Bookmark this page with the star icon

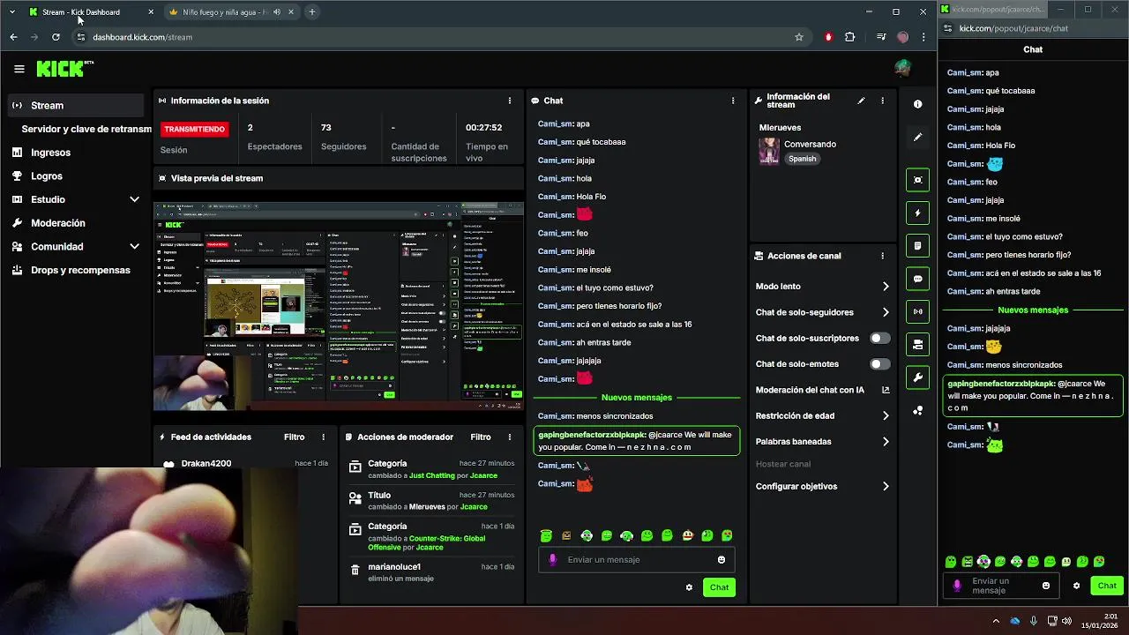point(799,37)
